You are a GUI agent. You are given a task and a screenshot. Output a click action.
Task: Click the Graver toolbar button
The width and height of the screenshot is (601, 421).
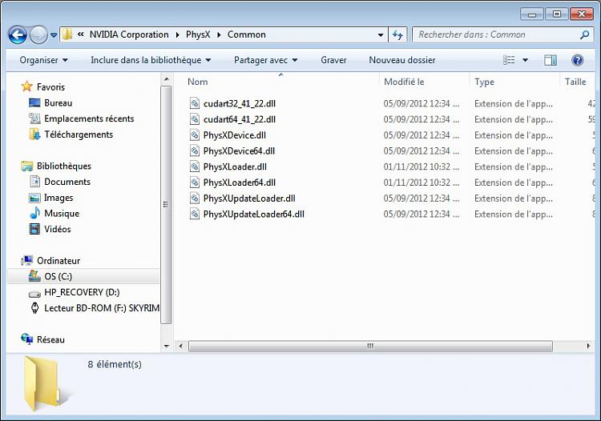coord(333,60)
